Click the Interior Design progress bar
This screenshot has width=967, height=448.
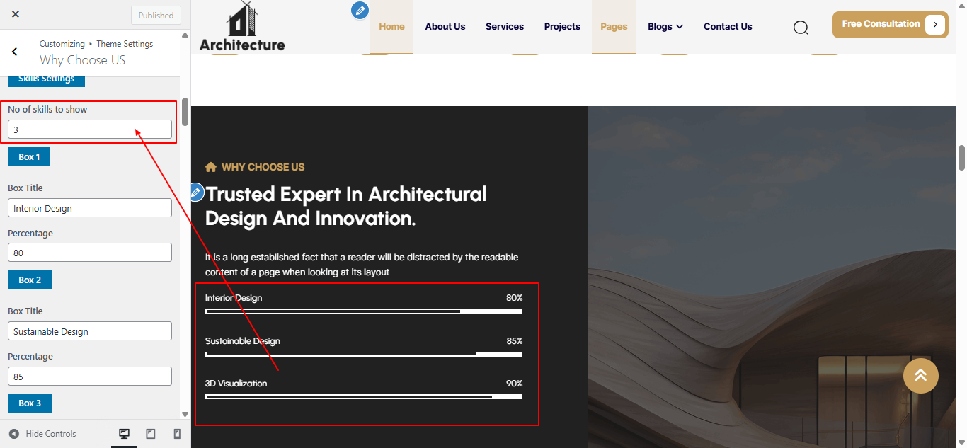[x=363, y=311]
